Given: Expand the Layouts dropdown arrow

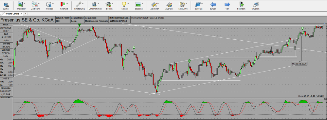Looking at the screenshot, I should coord(202,4).
